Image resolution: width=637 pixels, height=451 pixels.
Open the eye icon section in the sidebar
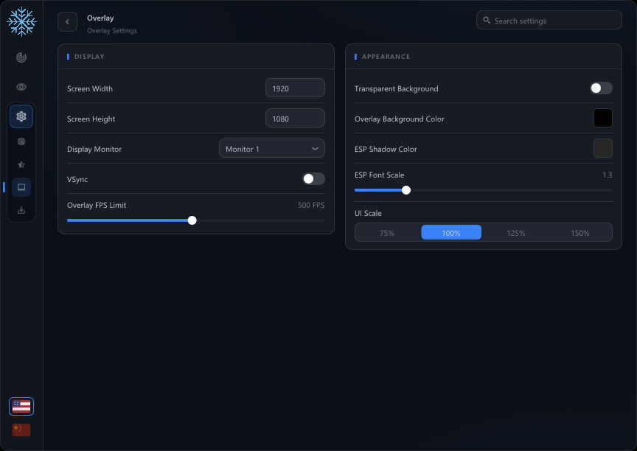(x=21, y=87)
